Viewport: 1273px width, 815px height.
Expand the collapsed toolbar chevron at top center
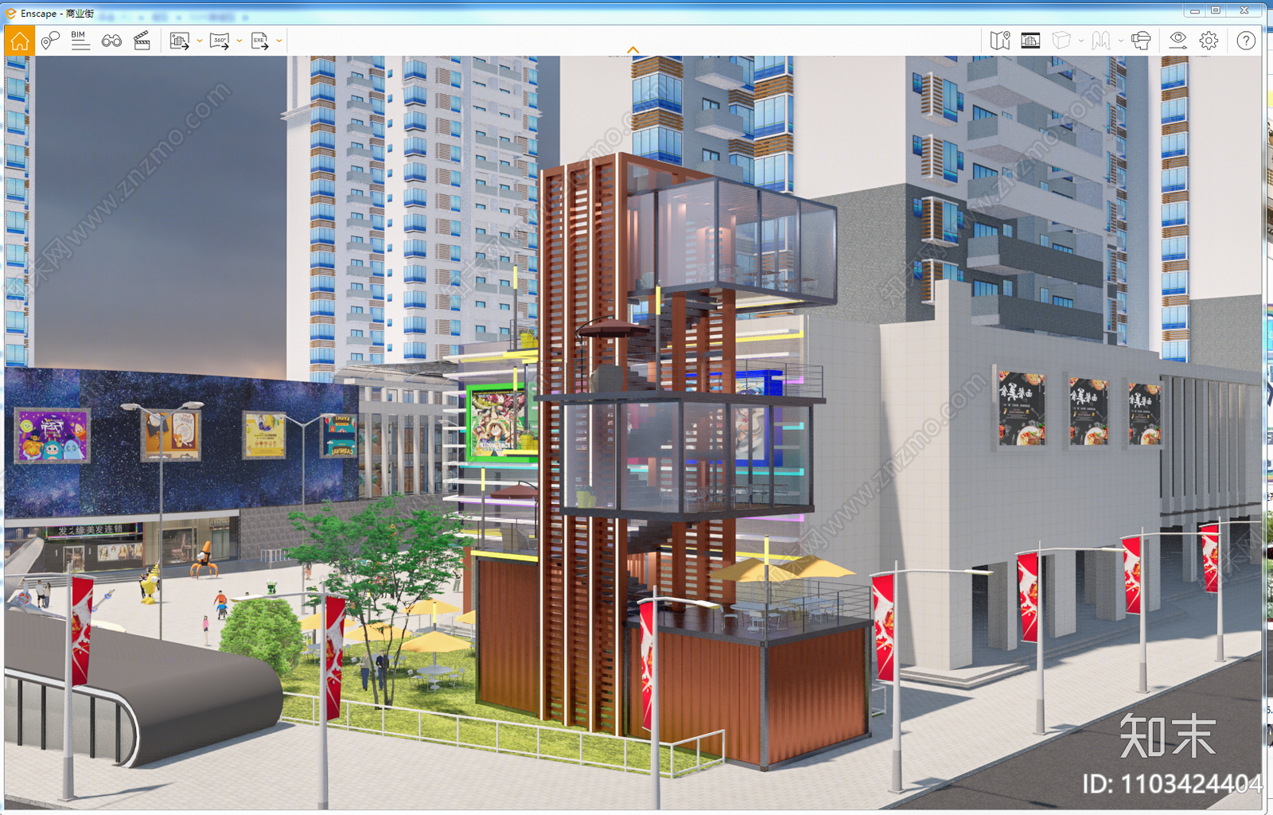pyautogui.click(x=633, y=50)
